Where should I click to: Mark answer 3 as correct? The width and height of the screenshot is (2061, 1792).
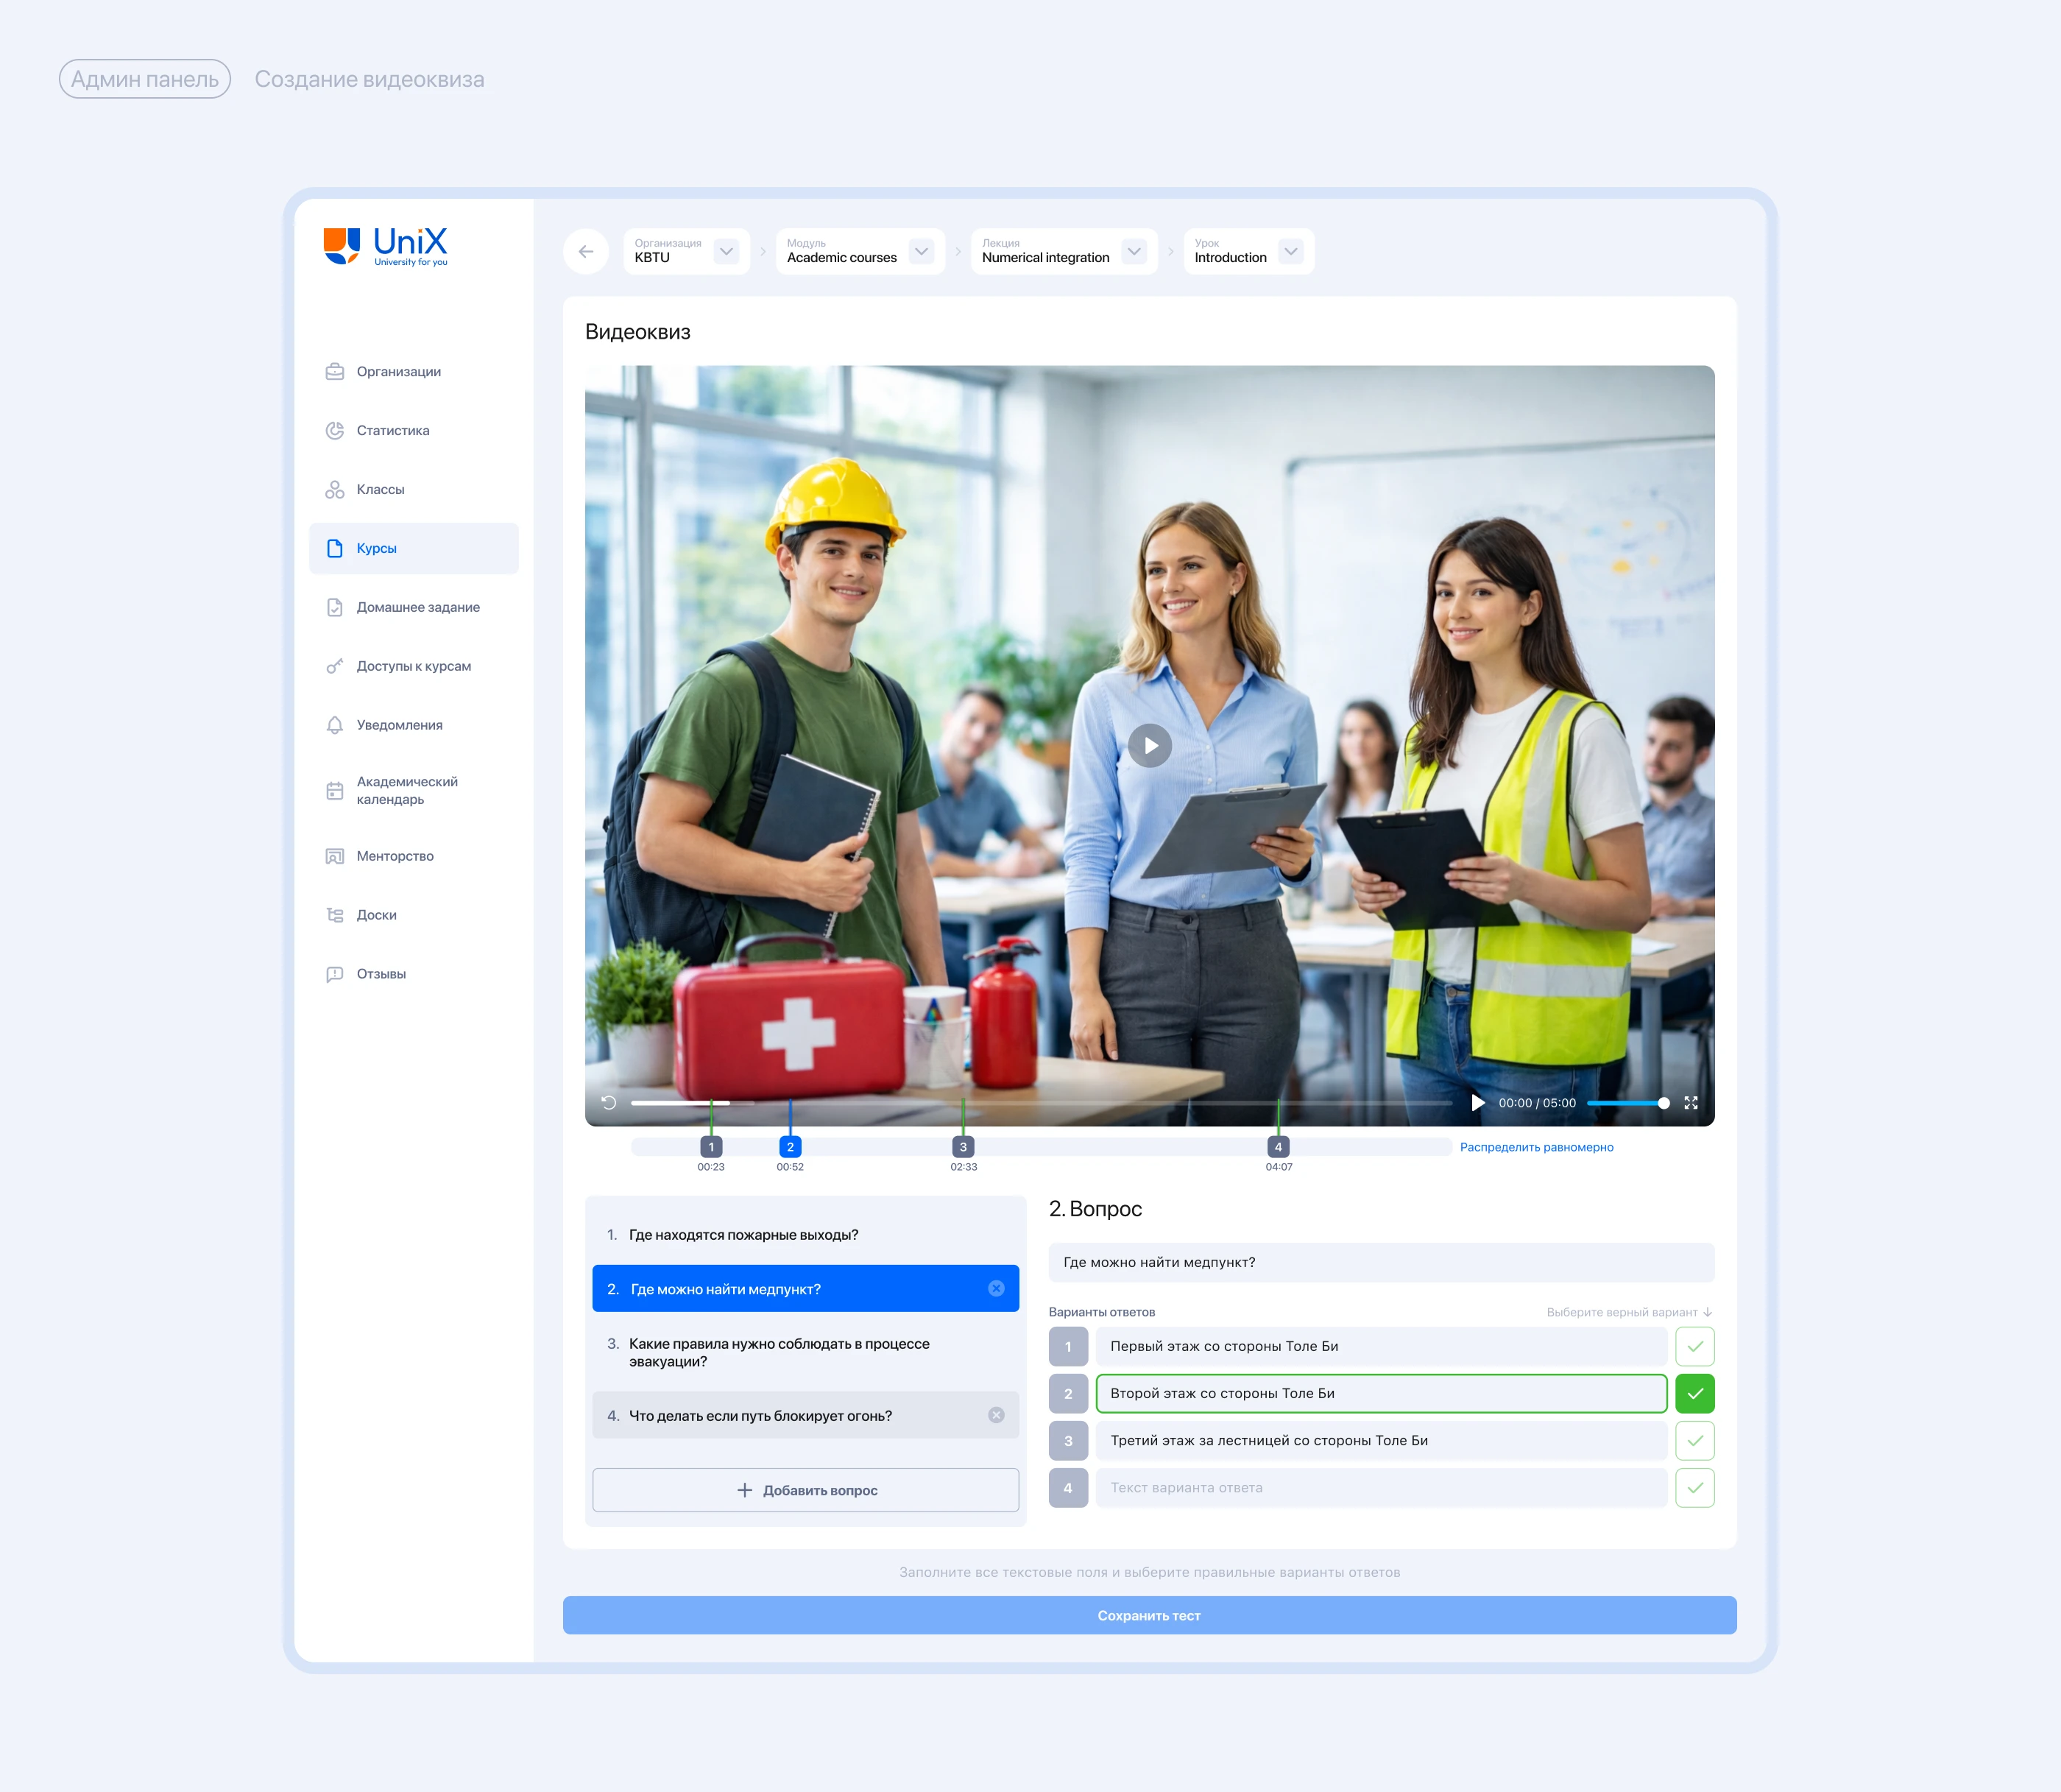(x=1695, y=1441)
